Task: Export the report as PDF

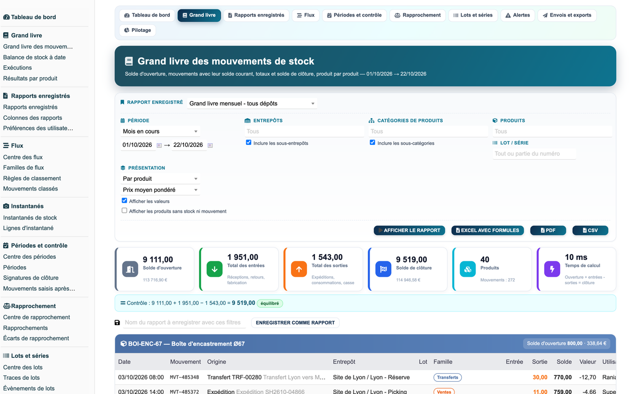Action: (x=548, y=231)
